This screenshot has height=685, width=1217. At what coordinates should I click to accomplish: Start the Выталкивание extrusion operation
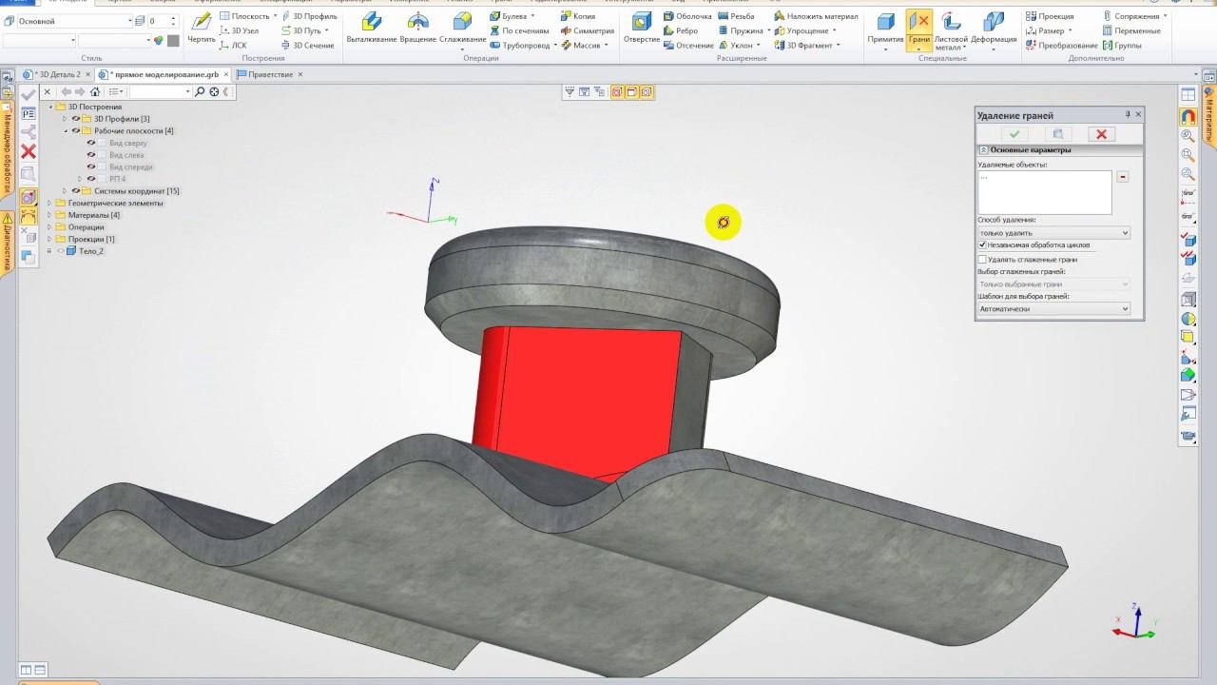click(371, 27)
